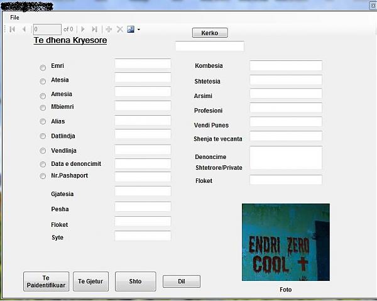The width and height of the screenshot is (377, 301).
Task: Select the Emri radio button
Action: 43,68
